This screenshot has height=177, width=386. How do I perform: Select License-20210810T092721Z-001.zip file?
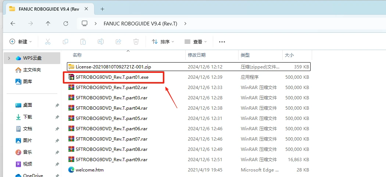pyautogui.click(x=189, y=67)
